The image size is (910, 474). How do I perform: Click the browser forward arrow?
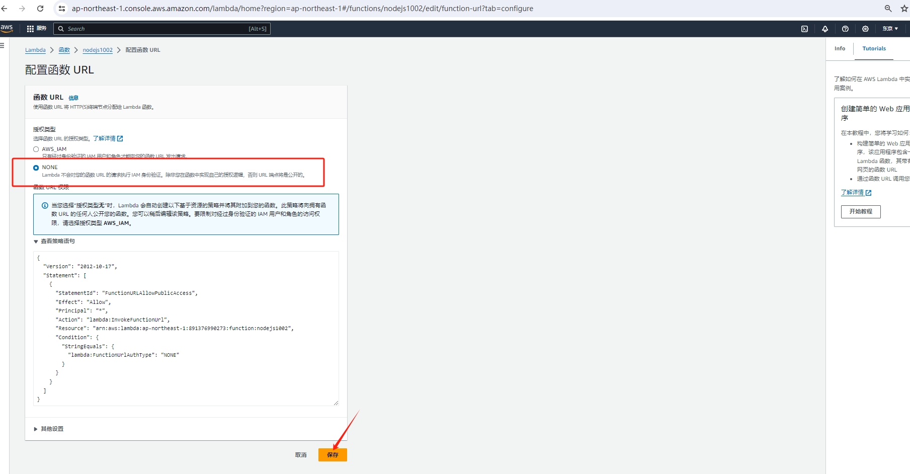22,9
